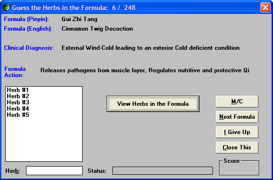This screenshot has width=273, height=180.
Task: Close the dialog with the red X
Action: coord(265,8)
